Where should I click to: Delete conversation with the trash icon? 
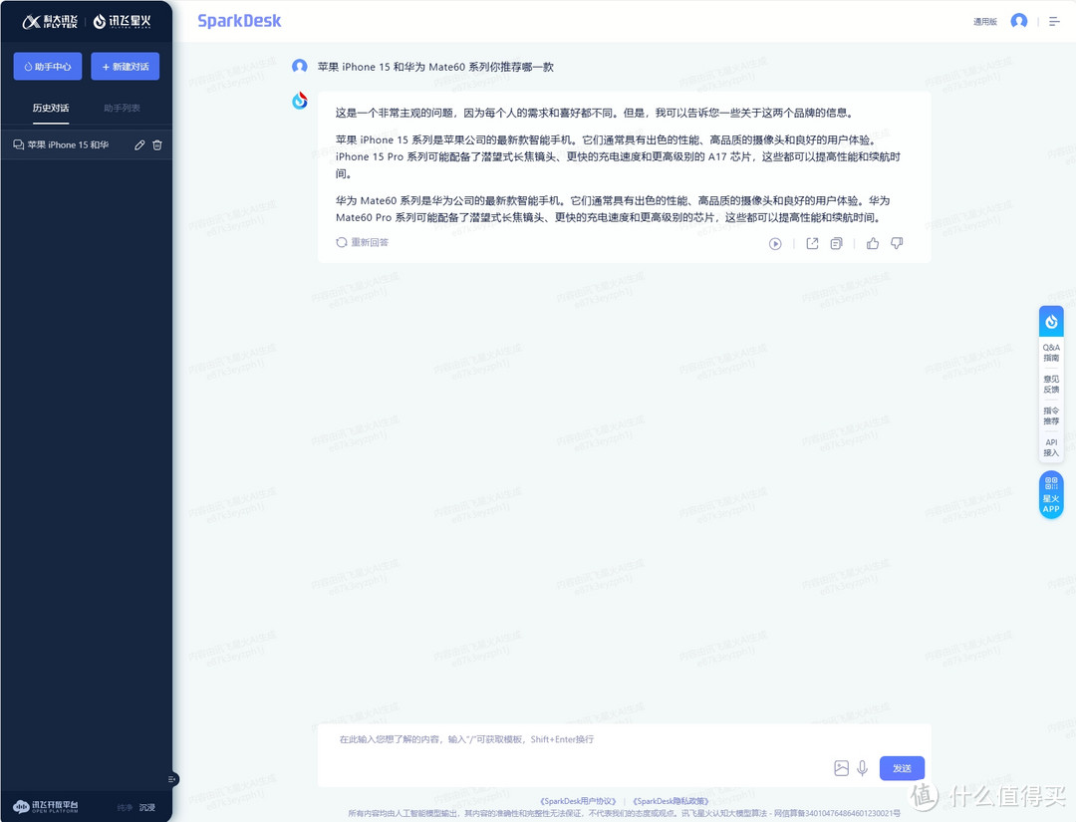[x=157, y=144]
